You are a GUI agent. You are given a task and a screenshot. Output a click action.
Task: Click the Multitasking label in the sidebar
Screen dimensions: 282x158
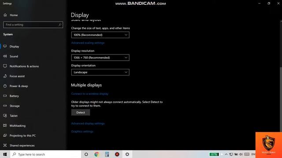18,126
